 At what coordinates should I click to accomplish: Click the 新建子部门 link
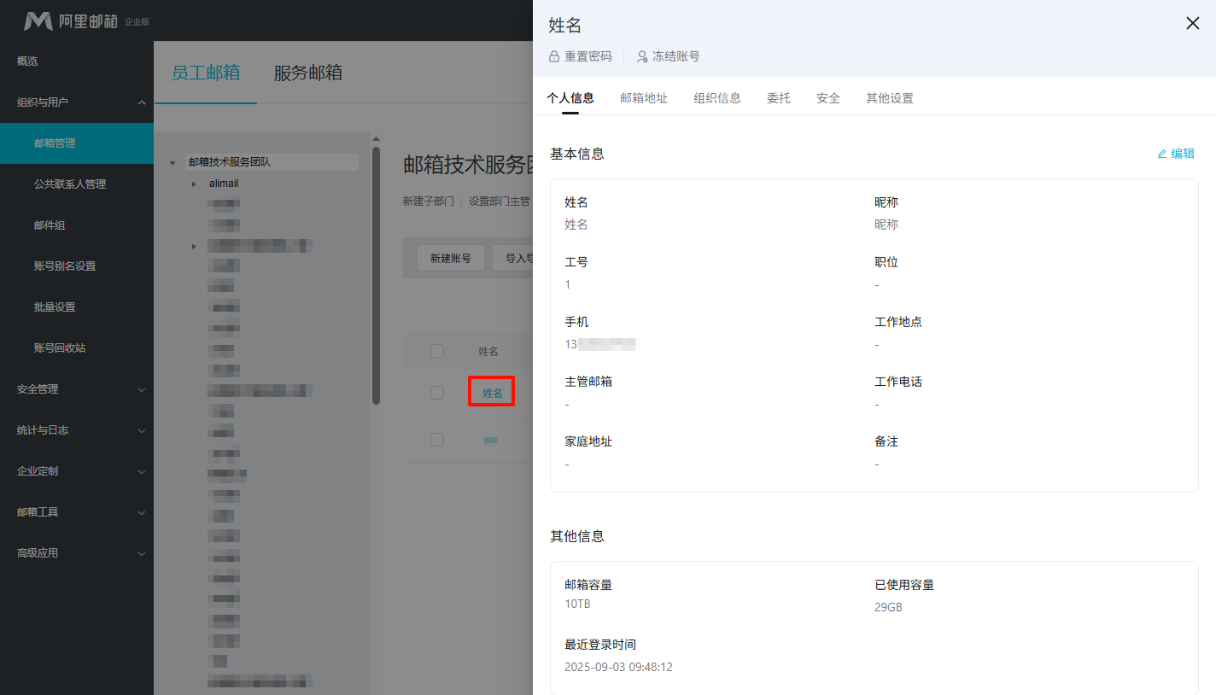tap(429, 201)
